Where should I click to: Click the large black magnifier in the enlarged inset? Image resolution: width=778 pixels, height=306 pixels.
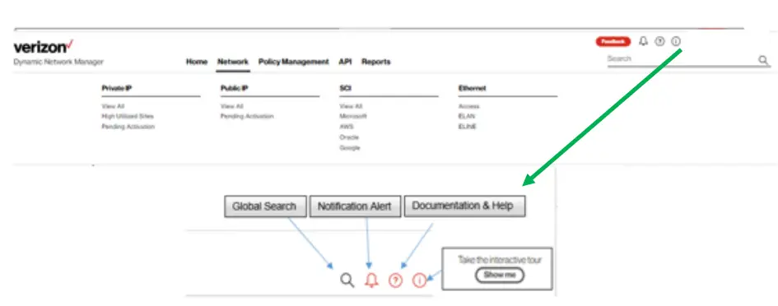pos(347,280)
